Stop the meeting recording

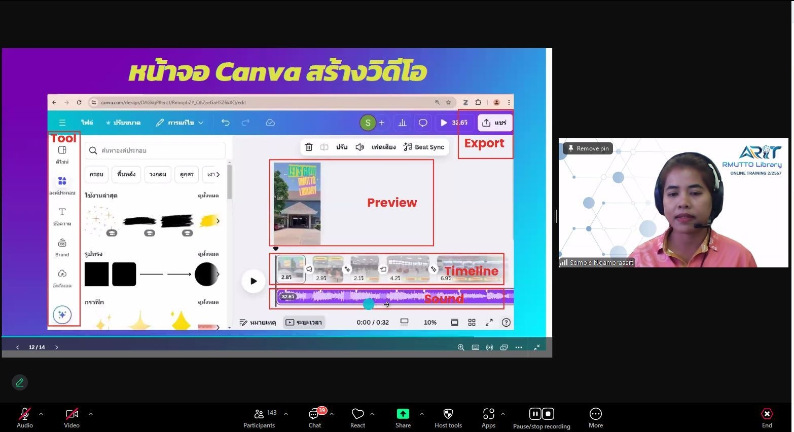(x=548, y=414)
